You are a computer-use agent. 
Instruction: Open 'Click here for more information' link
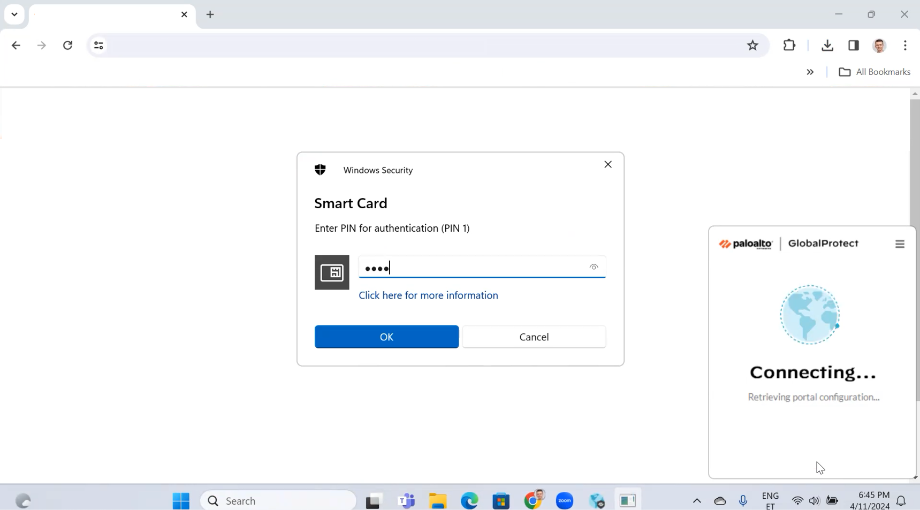click(428, 295)
